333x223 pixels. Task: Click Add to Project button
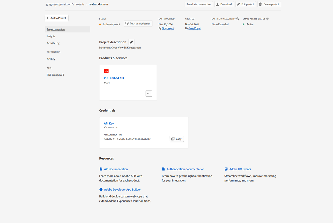tap(56, 18)
